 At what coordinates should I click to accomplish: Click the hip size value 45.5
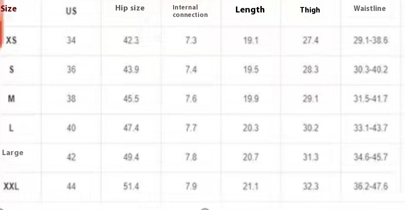click(x=131, y=99)
